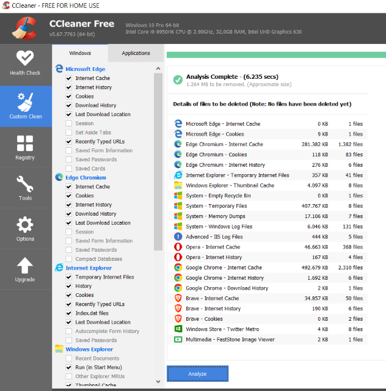Click the Opera icon for Opera - Internet Cache
The height and width of the screenshot is (391, 386).
(x=178, y=247)
